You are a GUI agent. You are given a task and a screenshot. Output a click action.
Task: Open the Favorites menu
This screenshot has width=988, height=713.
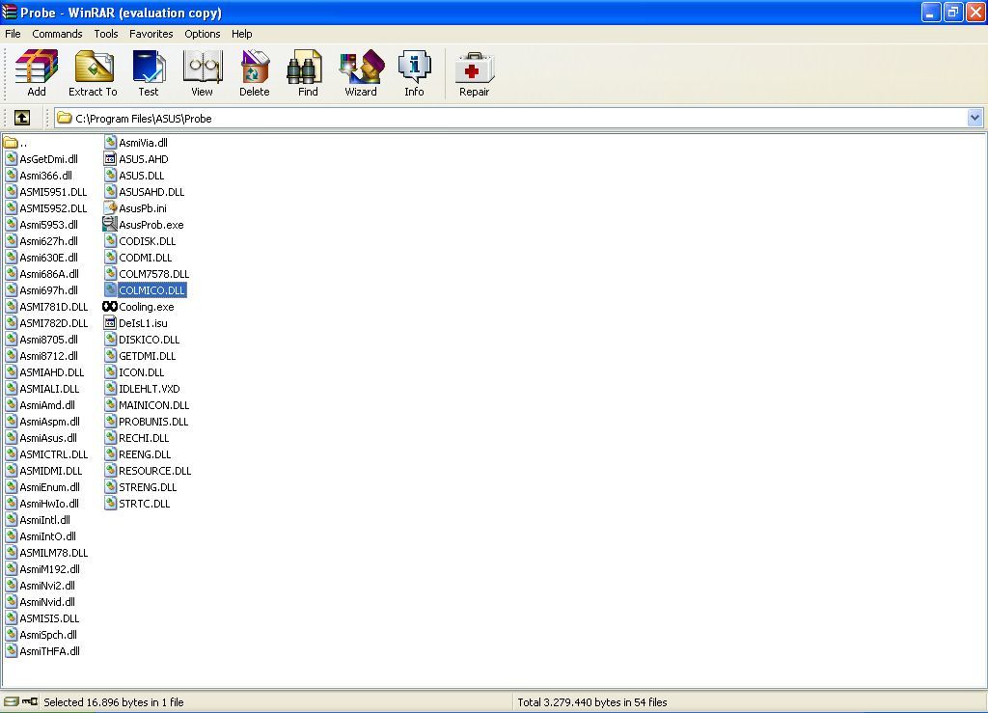pyautogui.click(x=151, y=34)
